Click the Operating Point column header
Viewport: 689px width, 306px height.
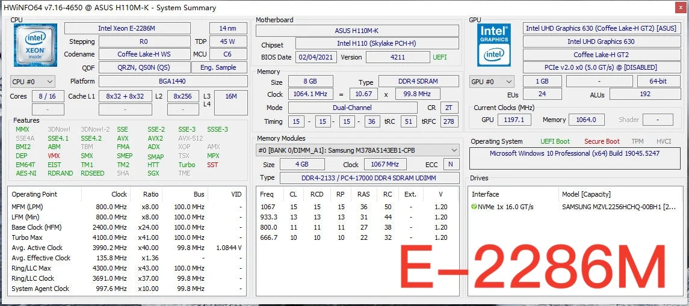[x=34, y=194]
